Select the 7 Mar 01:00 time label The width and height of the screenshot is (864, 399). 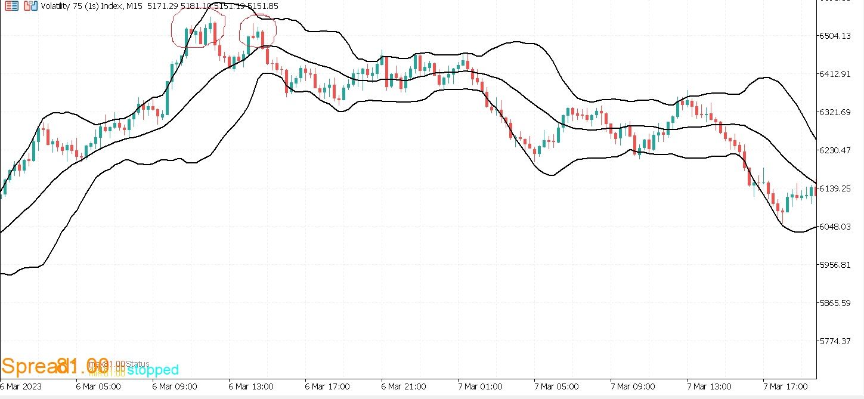click(x=480, y=386)
